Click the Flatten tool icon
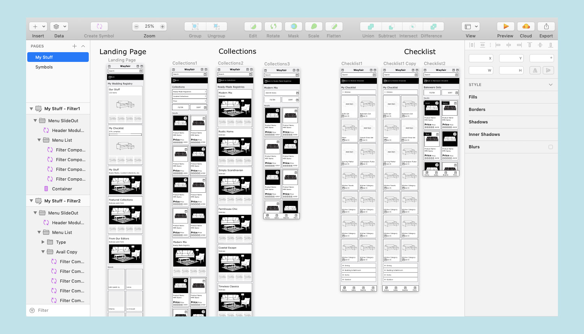The width and height of the screenshot is (584, 334). 334,26
